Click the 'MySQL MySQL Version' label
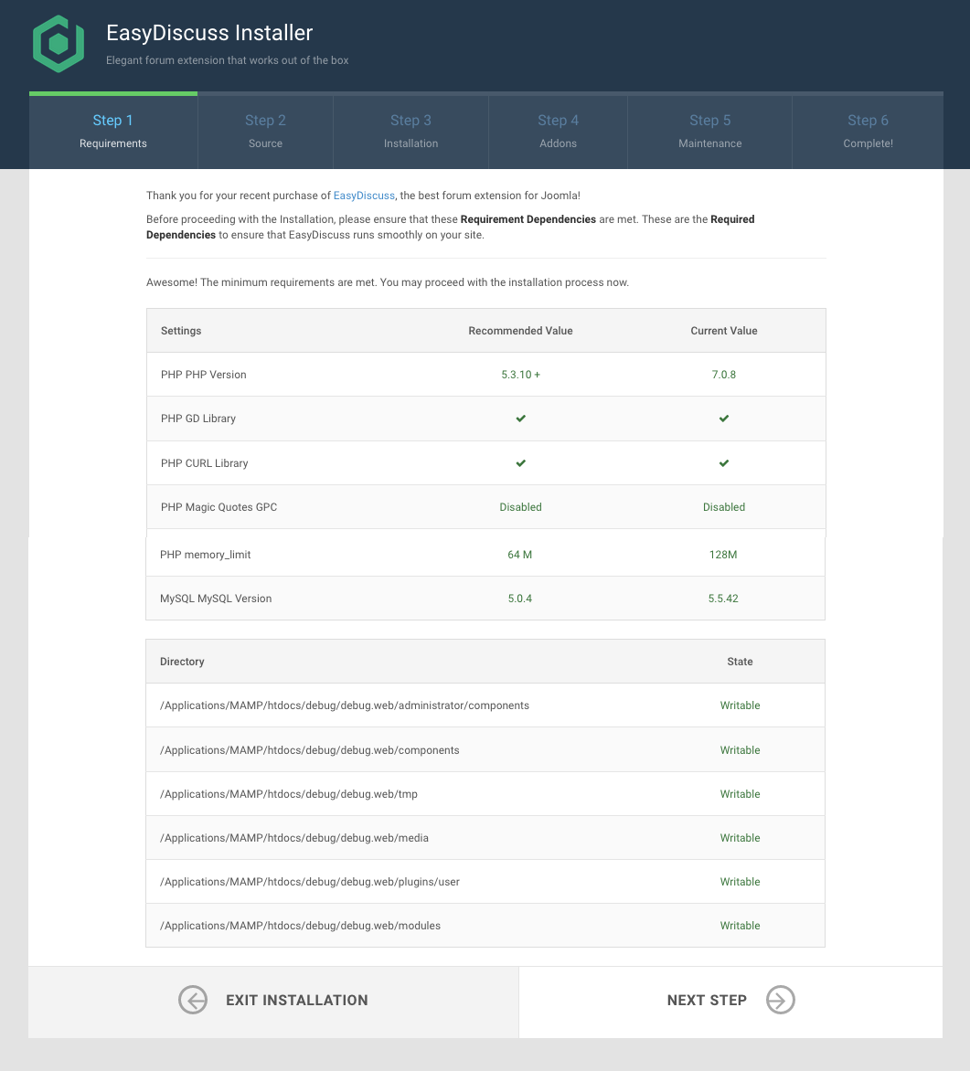 coord(216,599)
